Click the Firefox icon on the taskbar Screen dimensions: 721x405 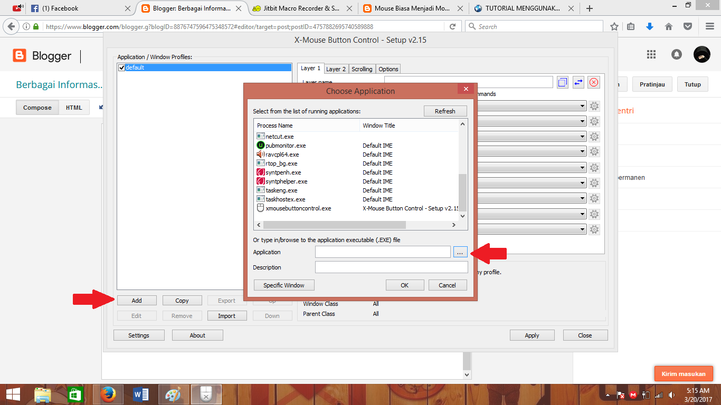[108, 394]
